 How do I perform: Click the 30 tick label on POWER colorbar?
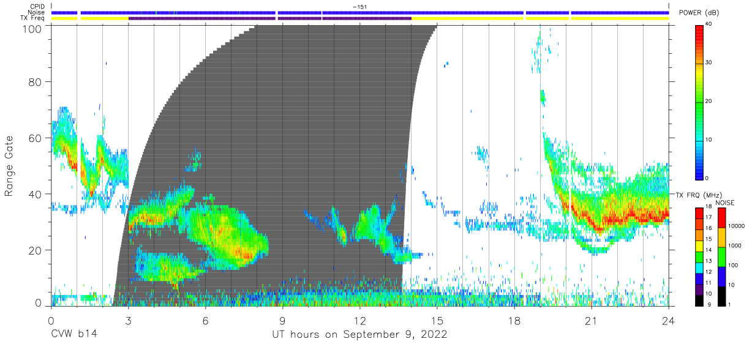(710, 63)
